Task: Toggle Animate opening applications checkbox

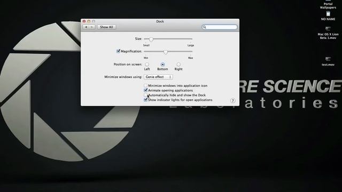Action: pos(145,90)
